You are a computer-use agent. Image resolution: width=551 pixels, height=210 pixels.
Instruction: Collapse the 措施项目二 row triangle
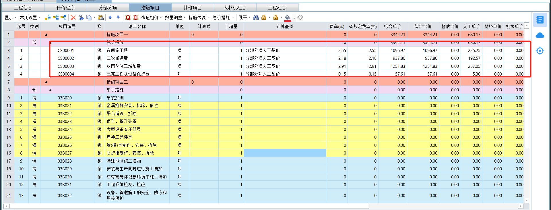[x=46, y=82]
